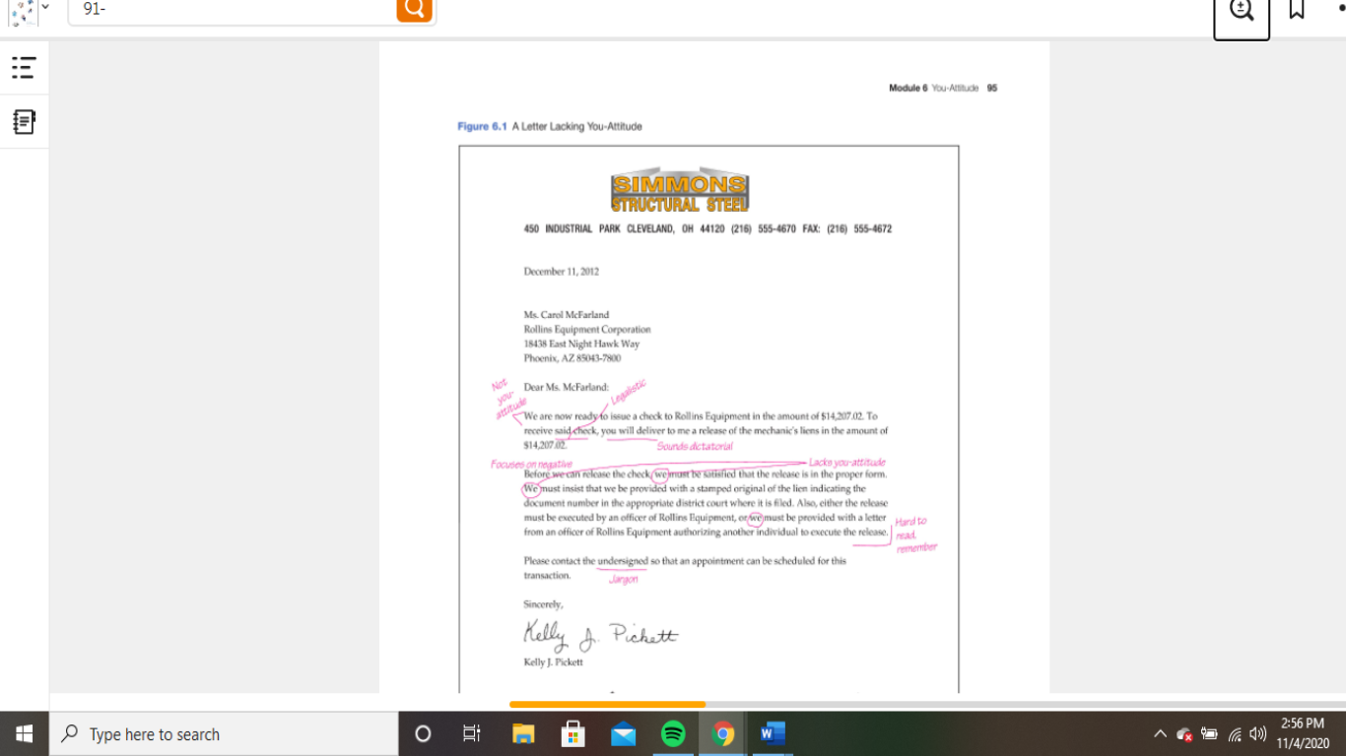Open File Explorer from the taskbar

tap(522, 733)
